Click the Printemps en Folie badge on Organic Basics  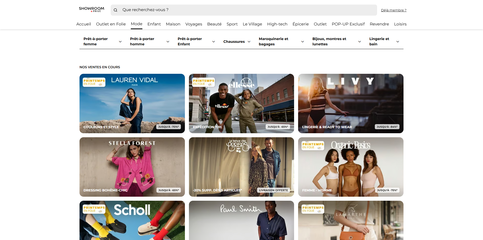pyautogui.click(x=313, y=146)
